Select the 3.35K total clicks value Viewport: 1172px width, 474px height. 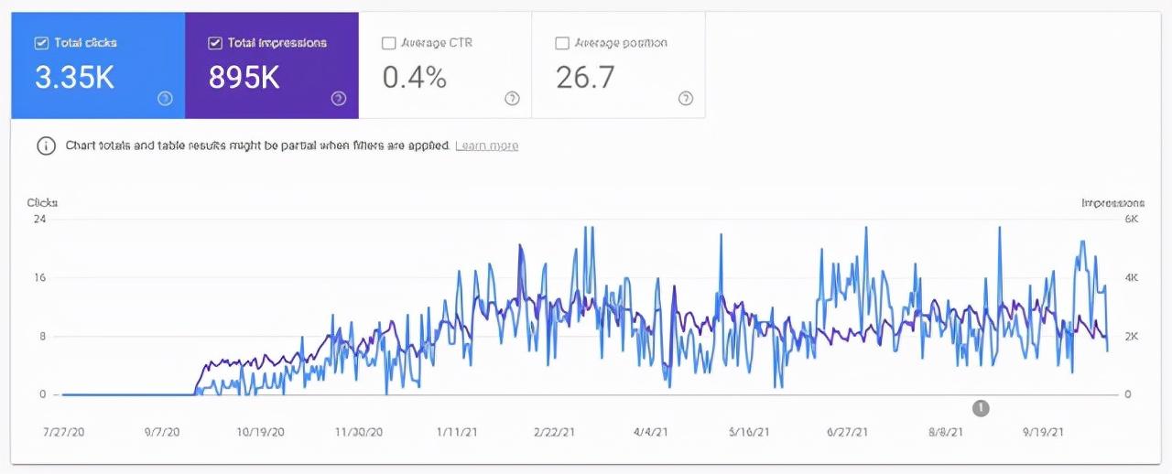coord(74,78)
